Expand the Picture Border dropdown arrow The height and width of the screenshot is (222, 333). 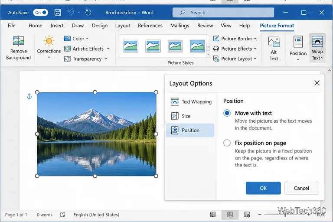pyautogui.click(x=255, y=39)
